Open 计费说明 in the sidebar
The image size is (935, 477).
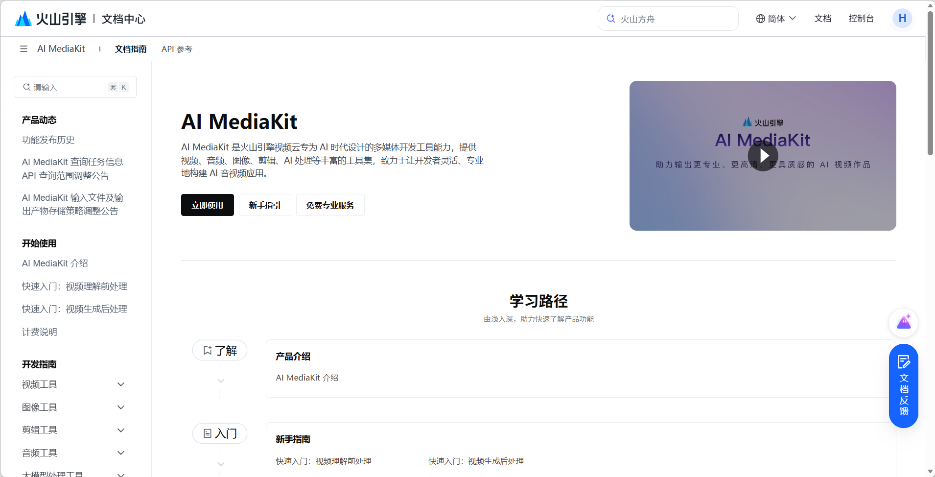pyautogui.click(x=40, y=332)
